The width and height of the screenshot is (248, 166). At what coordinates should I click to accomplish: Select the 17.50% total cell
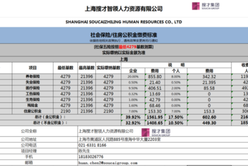tap(176, 117)
